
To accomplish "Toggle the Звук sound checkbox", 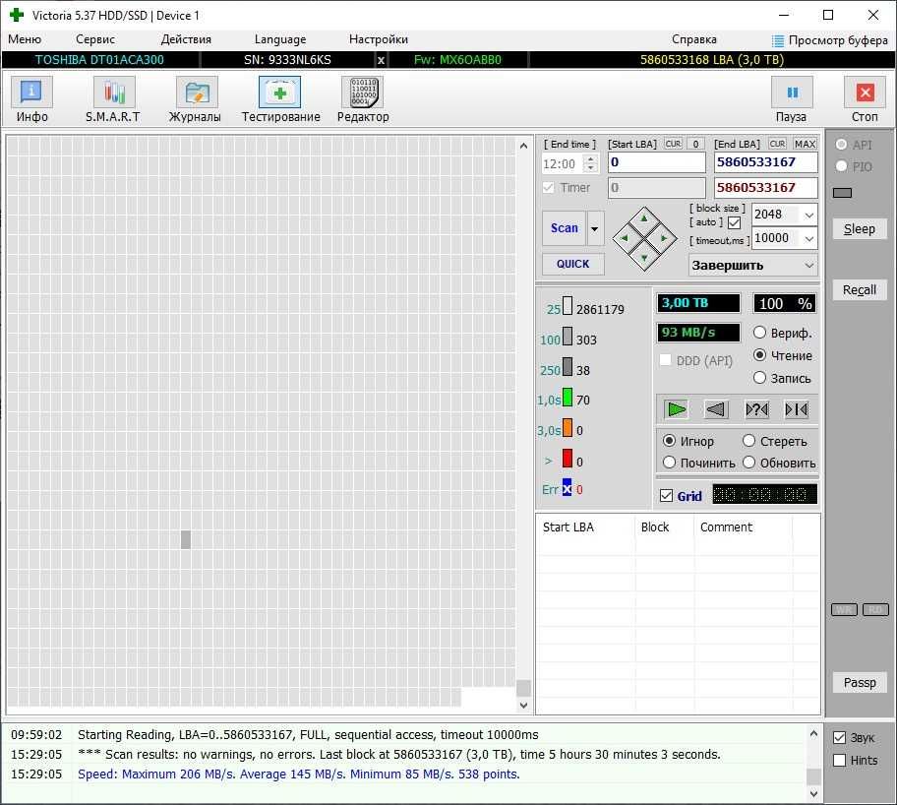I will [x=839, y=737].
